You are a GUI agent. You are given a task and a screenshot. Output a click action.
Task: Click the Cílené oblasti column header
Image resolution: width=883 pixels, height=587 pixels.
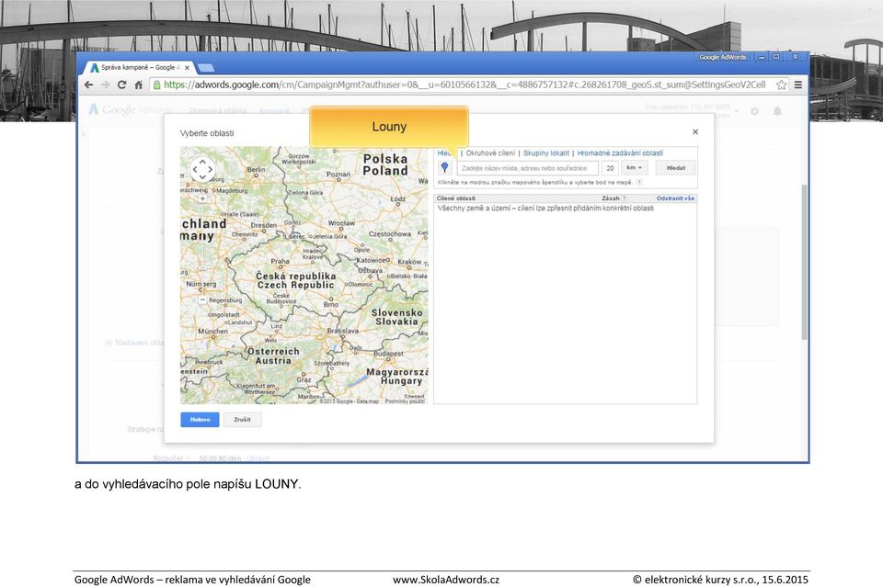click(x=455, y=198)
